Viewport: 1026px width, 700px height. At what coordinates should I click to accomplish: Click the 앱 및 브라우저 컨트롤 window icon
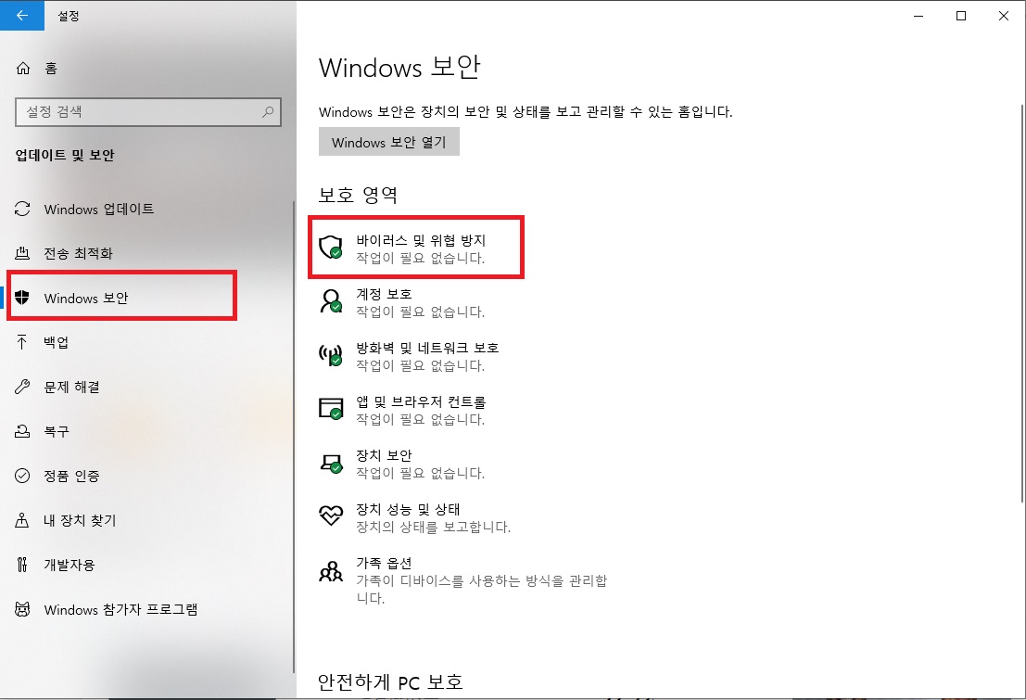point(331,408)
